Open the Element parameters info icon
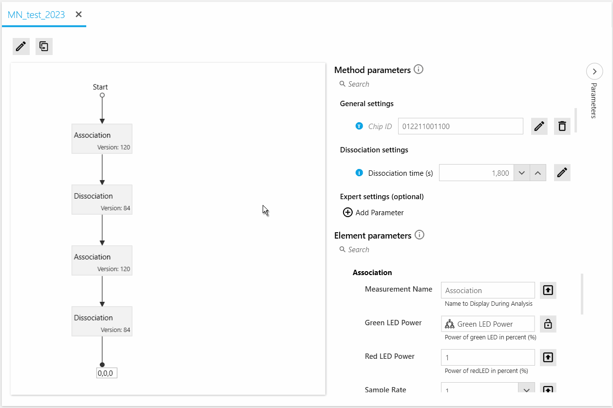The height and width of the screenshot is (408, 613). click(419, 235)
